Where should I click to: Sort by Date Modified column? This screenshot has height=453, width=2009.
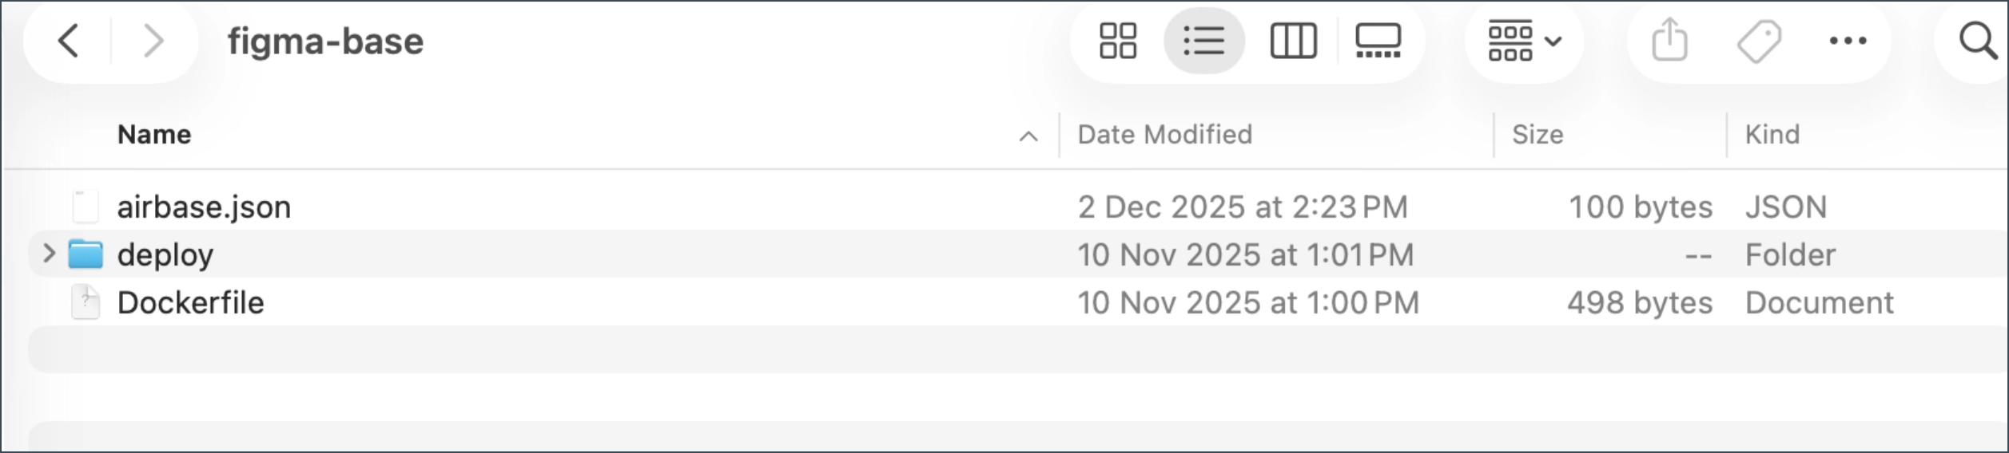(1164, 135)
